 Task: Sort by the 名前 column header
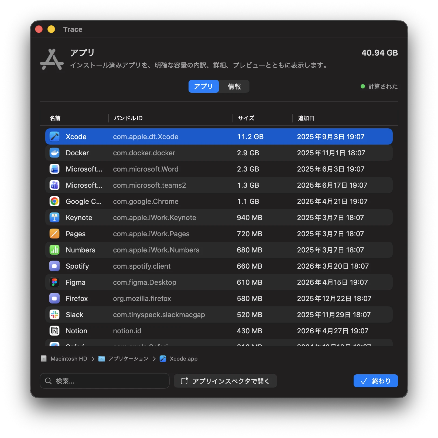pyautogui.click(x=55, y=118)
